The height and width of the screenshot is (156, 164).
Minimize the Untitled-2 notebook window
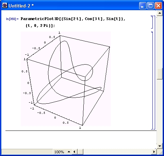coord(143,6)
